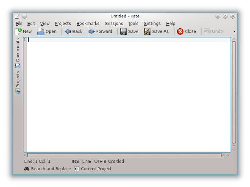Open the Bookmarks menu
Viewport: 250px width, 187px height.
coord(88,24)
